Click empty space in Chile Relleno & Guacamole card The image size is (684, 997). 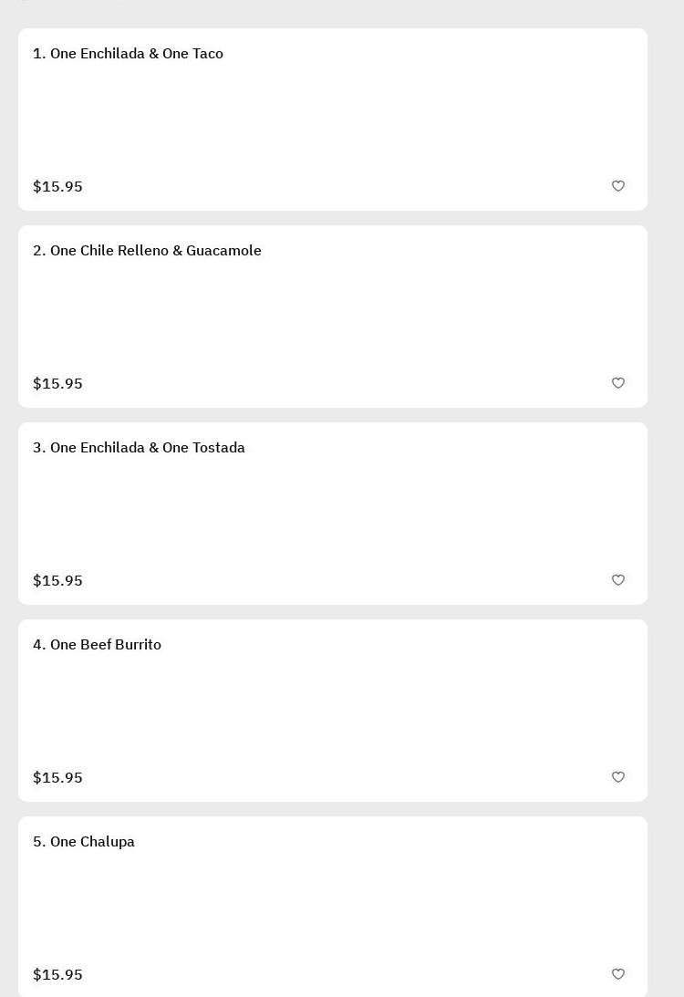point(333,317)
